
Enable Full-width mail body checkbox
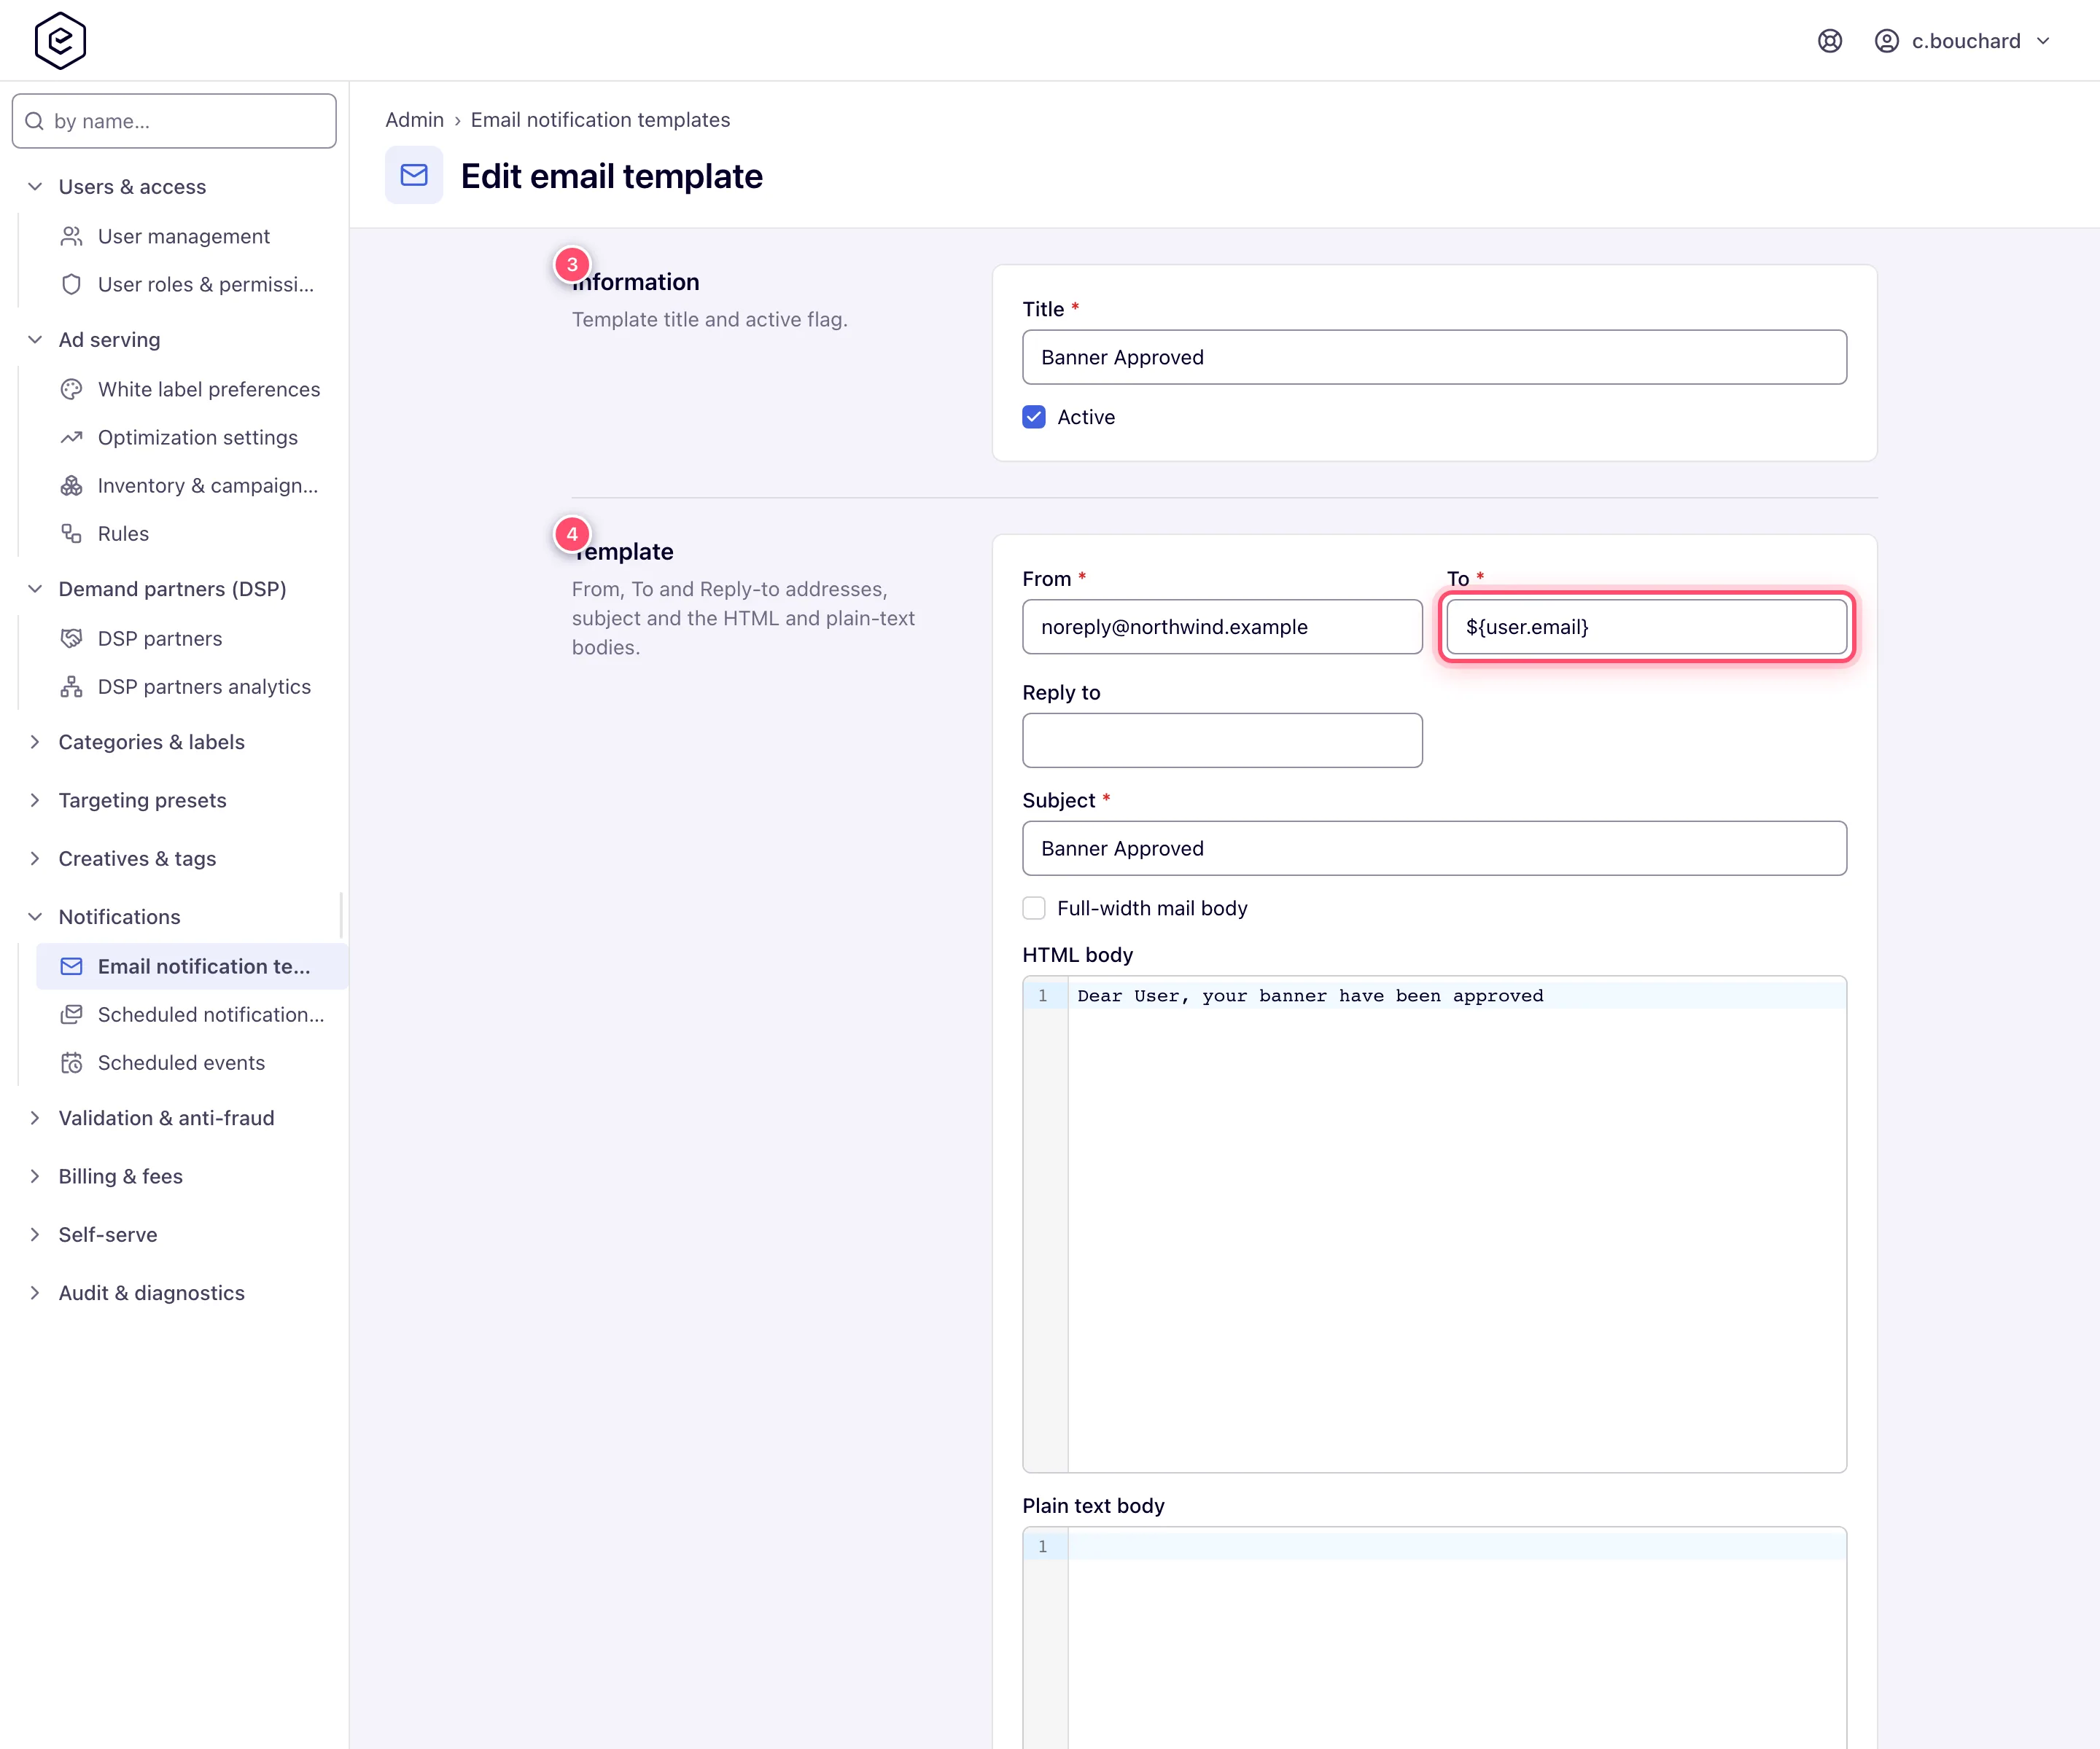coord(1034,907)
